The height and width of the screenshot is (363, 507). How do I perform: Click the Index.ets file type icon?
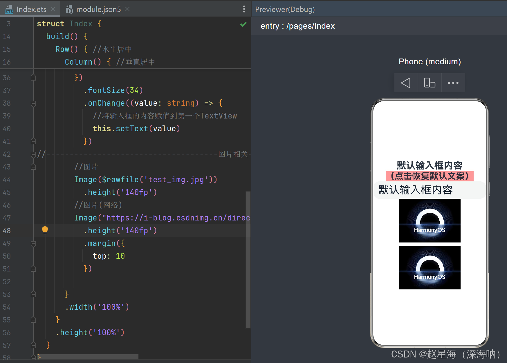pyautogui.click(x=9, y=9)
